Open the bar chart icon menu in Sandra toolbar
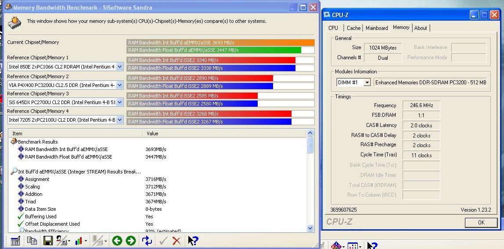The image size is (504, 249). [80, 241]
